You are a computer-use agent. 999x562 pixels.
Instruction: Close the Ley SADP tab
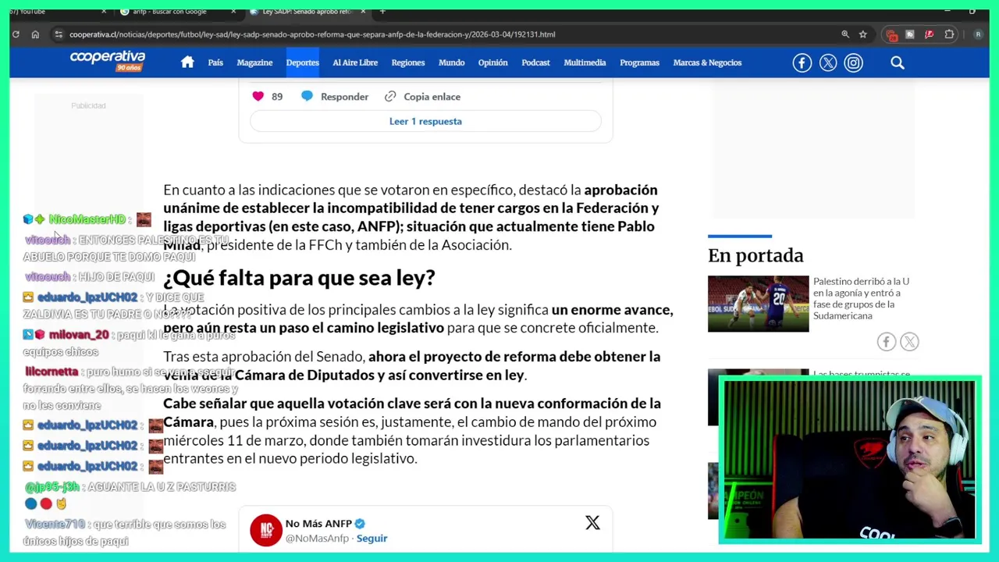[x=363, y=12]
